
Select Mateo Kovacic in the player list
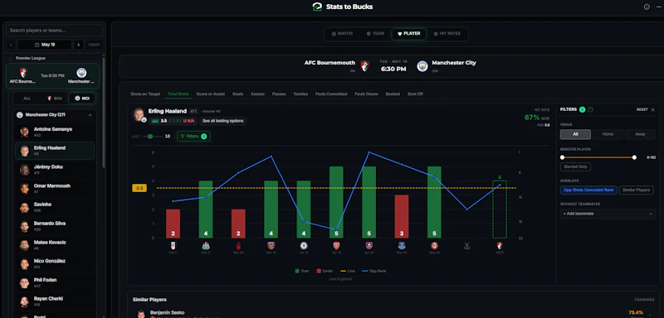click(55, 245)
